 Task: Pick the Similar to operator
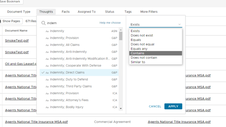click(x=138, y=62)
